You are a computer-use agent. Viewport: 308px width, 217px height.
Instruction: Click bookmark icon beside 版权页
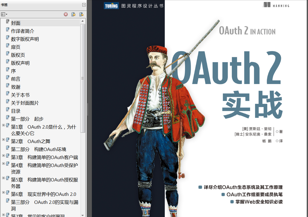[8, 53]
